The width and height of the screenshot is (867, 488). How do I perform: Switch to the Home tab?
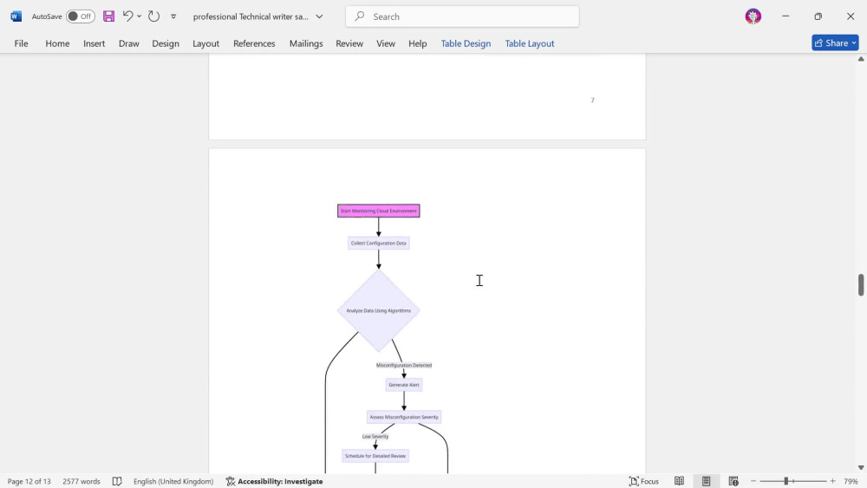coord(57,43)
